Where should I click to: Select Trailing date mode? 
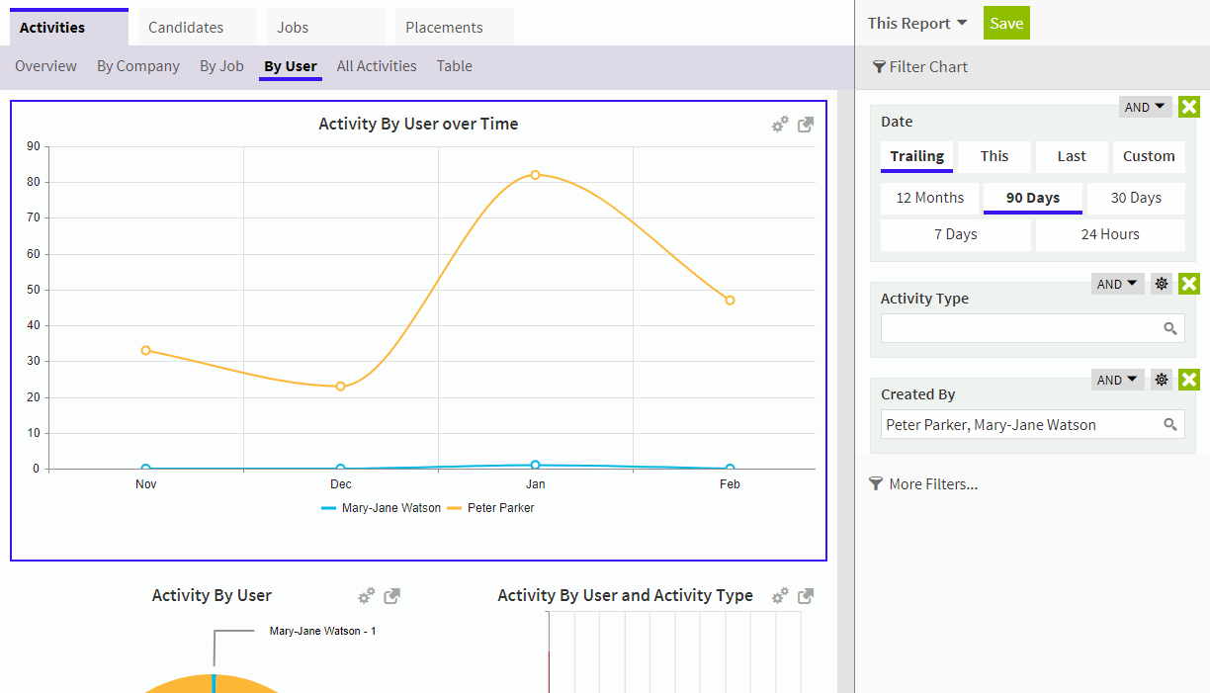point(917,157)
